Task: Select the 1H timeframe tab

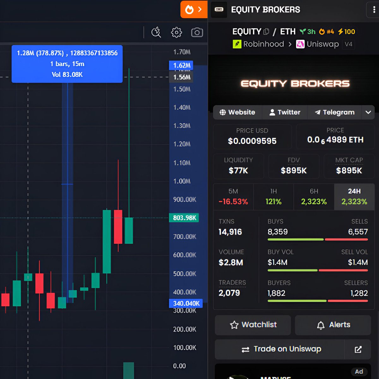Action: click(274, 197)
